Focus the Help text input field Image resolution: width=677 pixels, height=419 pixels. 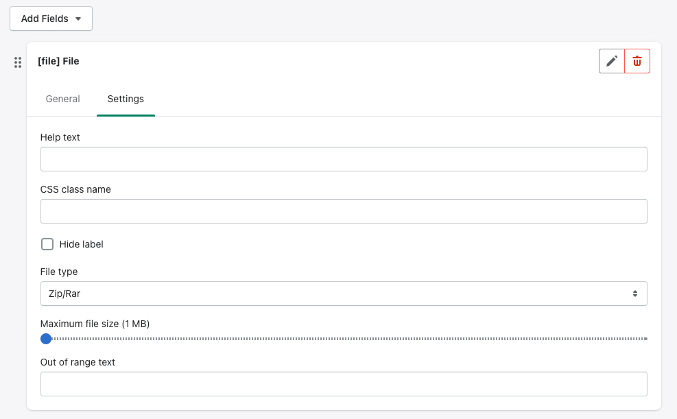click(344, 159)
